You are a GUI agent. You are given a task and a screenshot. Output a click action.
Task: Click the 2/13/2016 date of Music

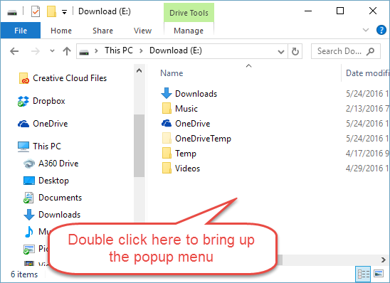pyautogui.click(x=367, y=109)
